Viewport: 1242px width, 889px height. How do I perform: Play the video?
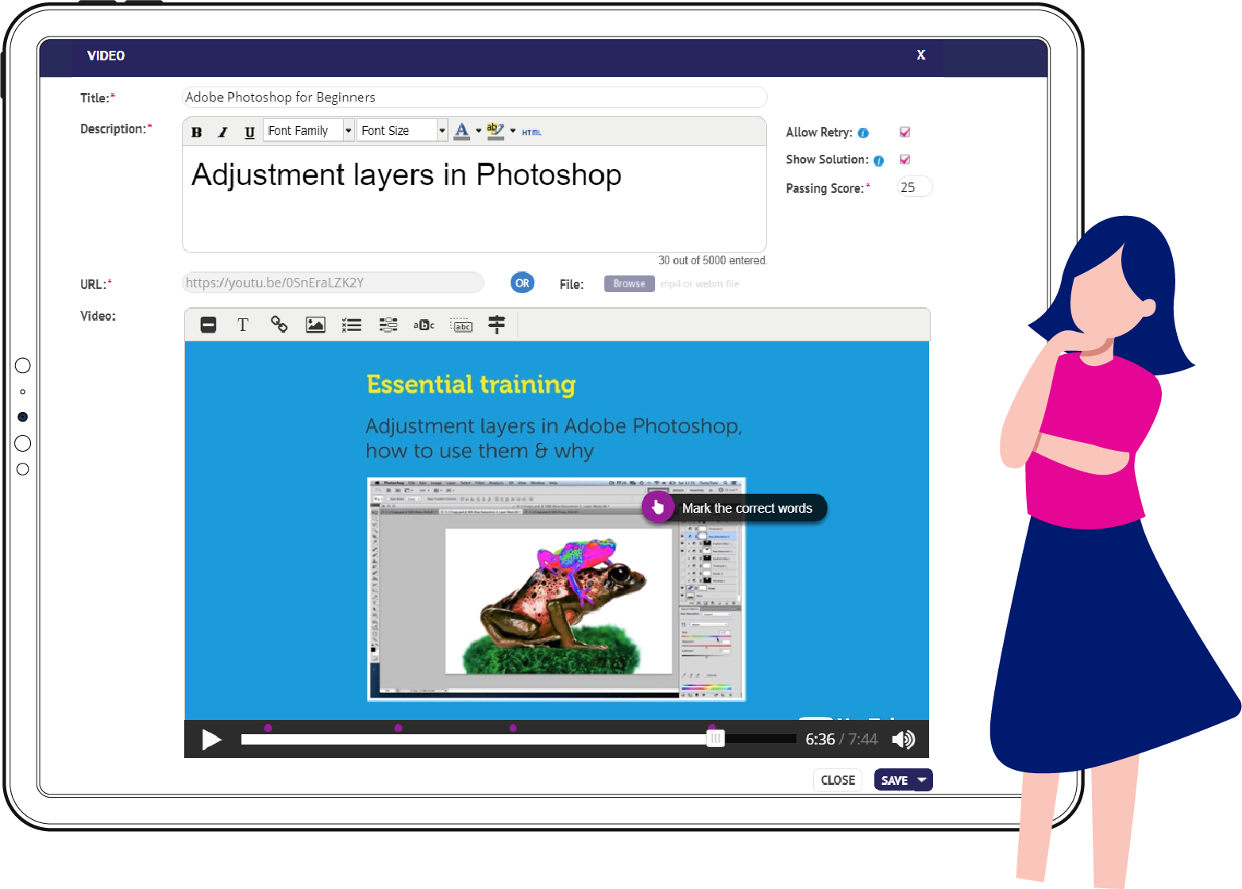click(x=211, y=740)
